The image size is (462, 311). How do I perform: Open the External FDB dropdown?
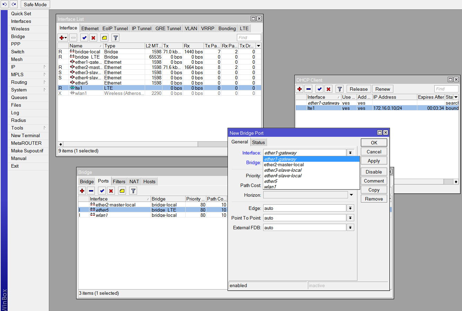coord(350,228)
